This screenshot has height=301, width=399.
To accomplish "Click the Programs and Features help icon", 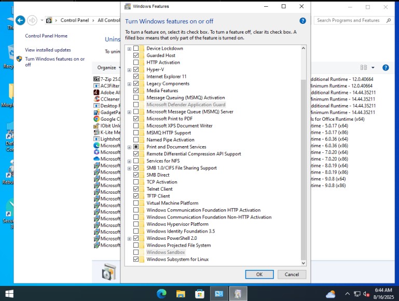I will point(386,67).
